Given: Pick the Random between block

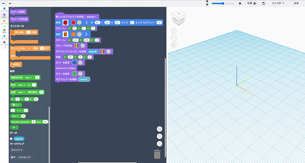Looking at the screenshot, I should (29, 122).
